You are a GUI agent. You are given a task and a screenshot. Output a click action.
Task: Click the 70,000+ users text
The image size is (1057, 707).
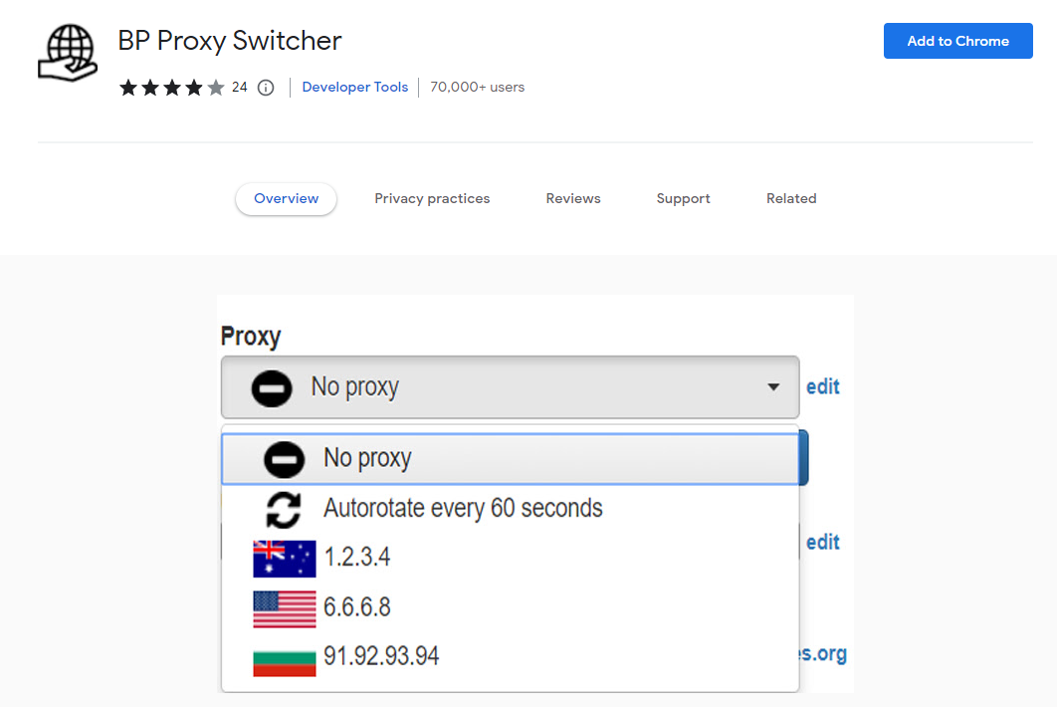coord(478,87)
